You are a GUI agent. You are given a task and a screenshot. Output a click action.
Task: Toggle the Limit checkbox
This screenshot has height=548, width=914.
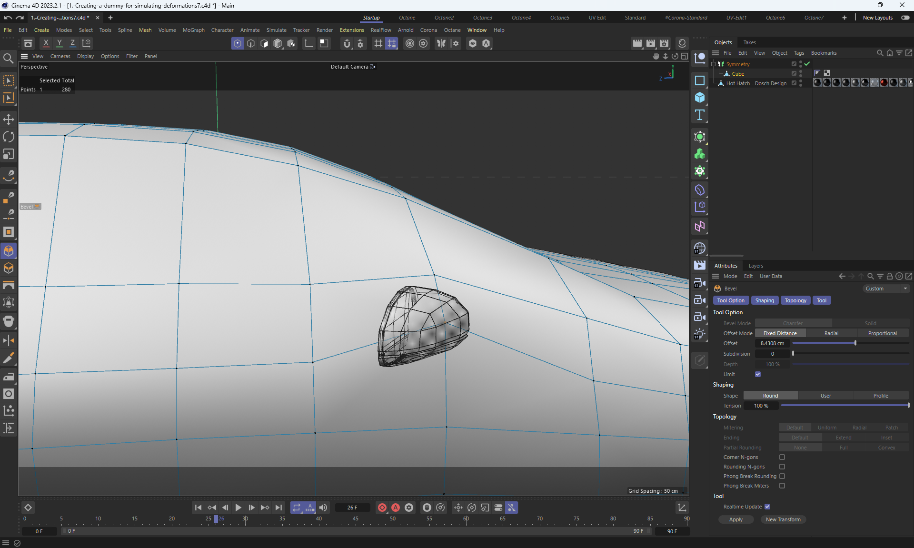click(758, 374)
